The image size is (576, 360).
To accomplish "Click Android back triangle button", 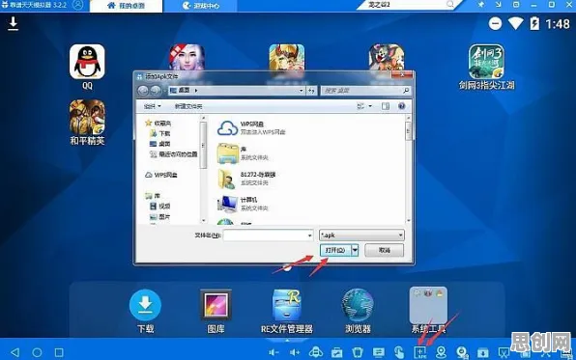I will (14, 352).
